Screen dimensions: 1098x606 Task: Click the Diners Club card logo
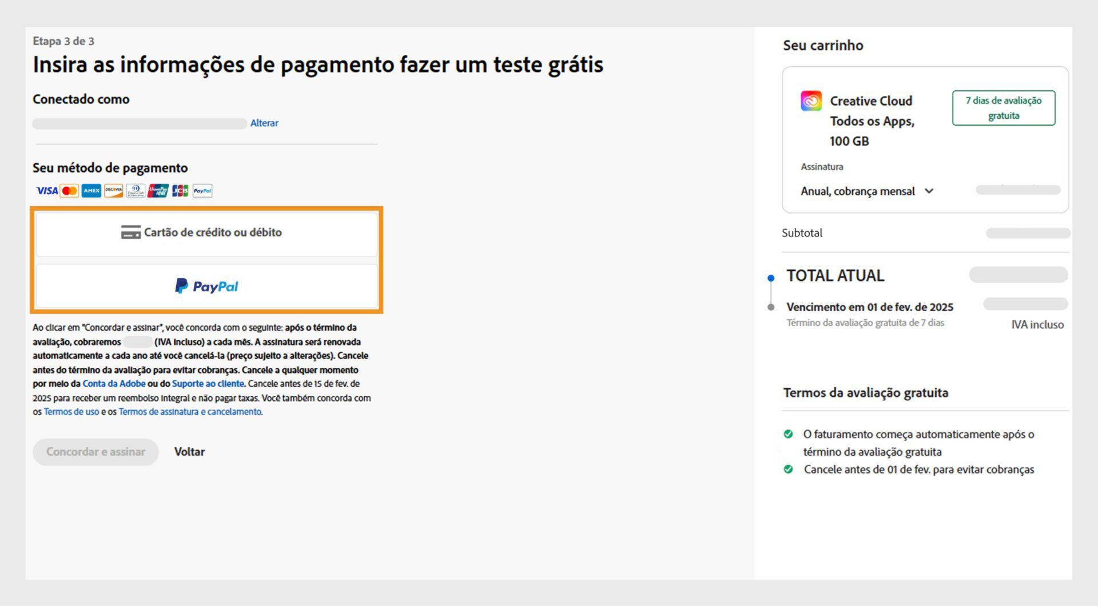136,191
